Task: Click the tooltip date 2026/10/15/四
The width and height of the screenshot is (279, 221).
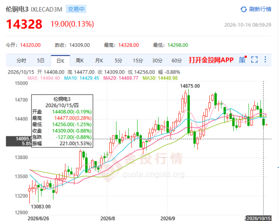Action: pos(62,106)
